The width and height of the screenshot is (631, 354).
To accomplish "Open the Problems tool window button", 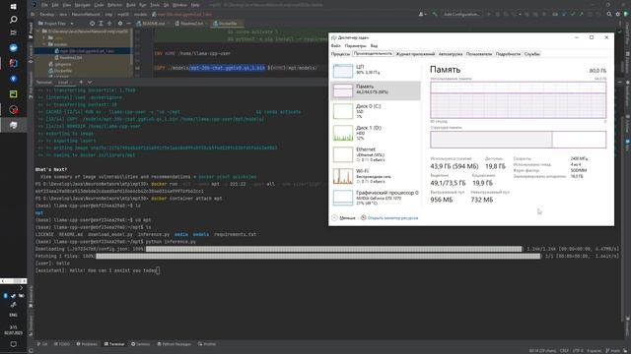I will [x=87, y=344].
